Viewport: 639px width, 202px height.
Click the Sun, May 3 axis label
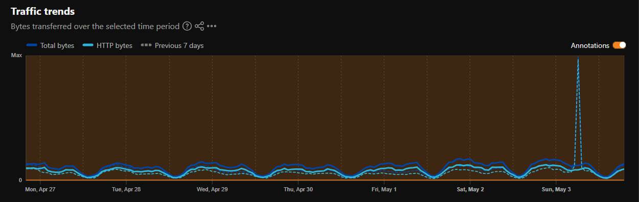556,189
